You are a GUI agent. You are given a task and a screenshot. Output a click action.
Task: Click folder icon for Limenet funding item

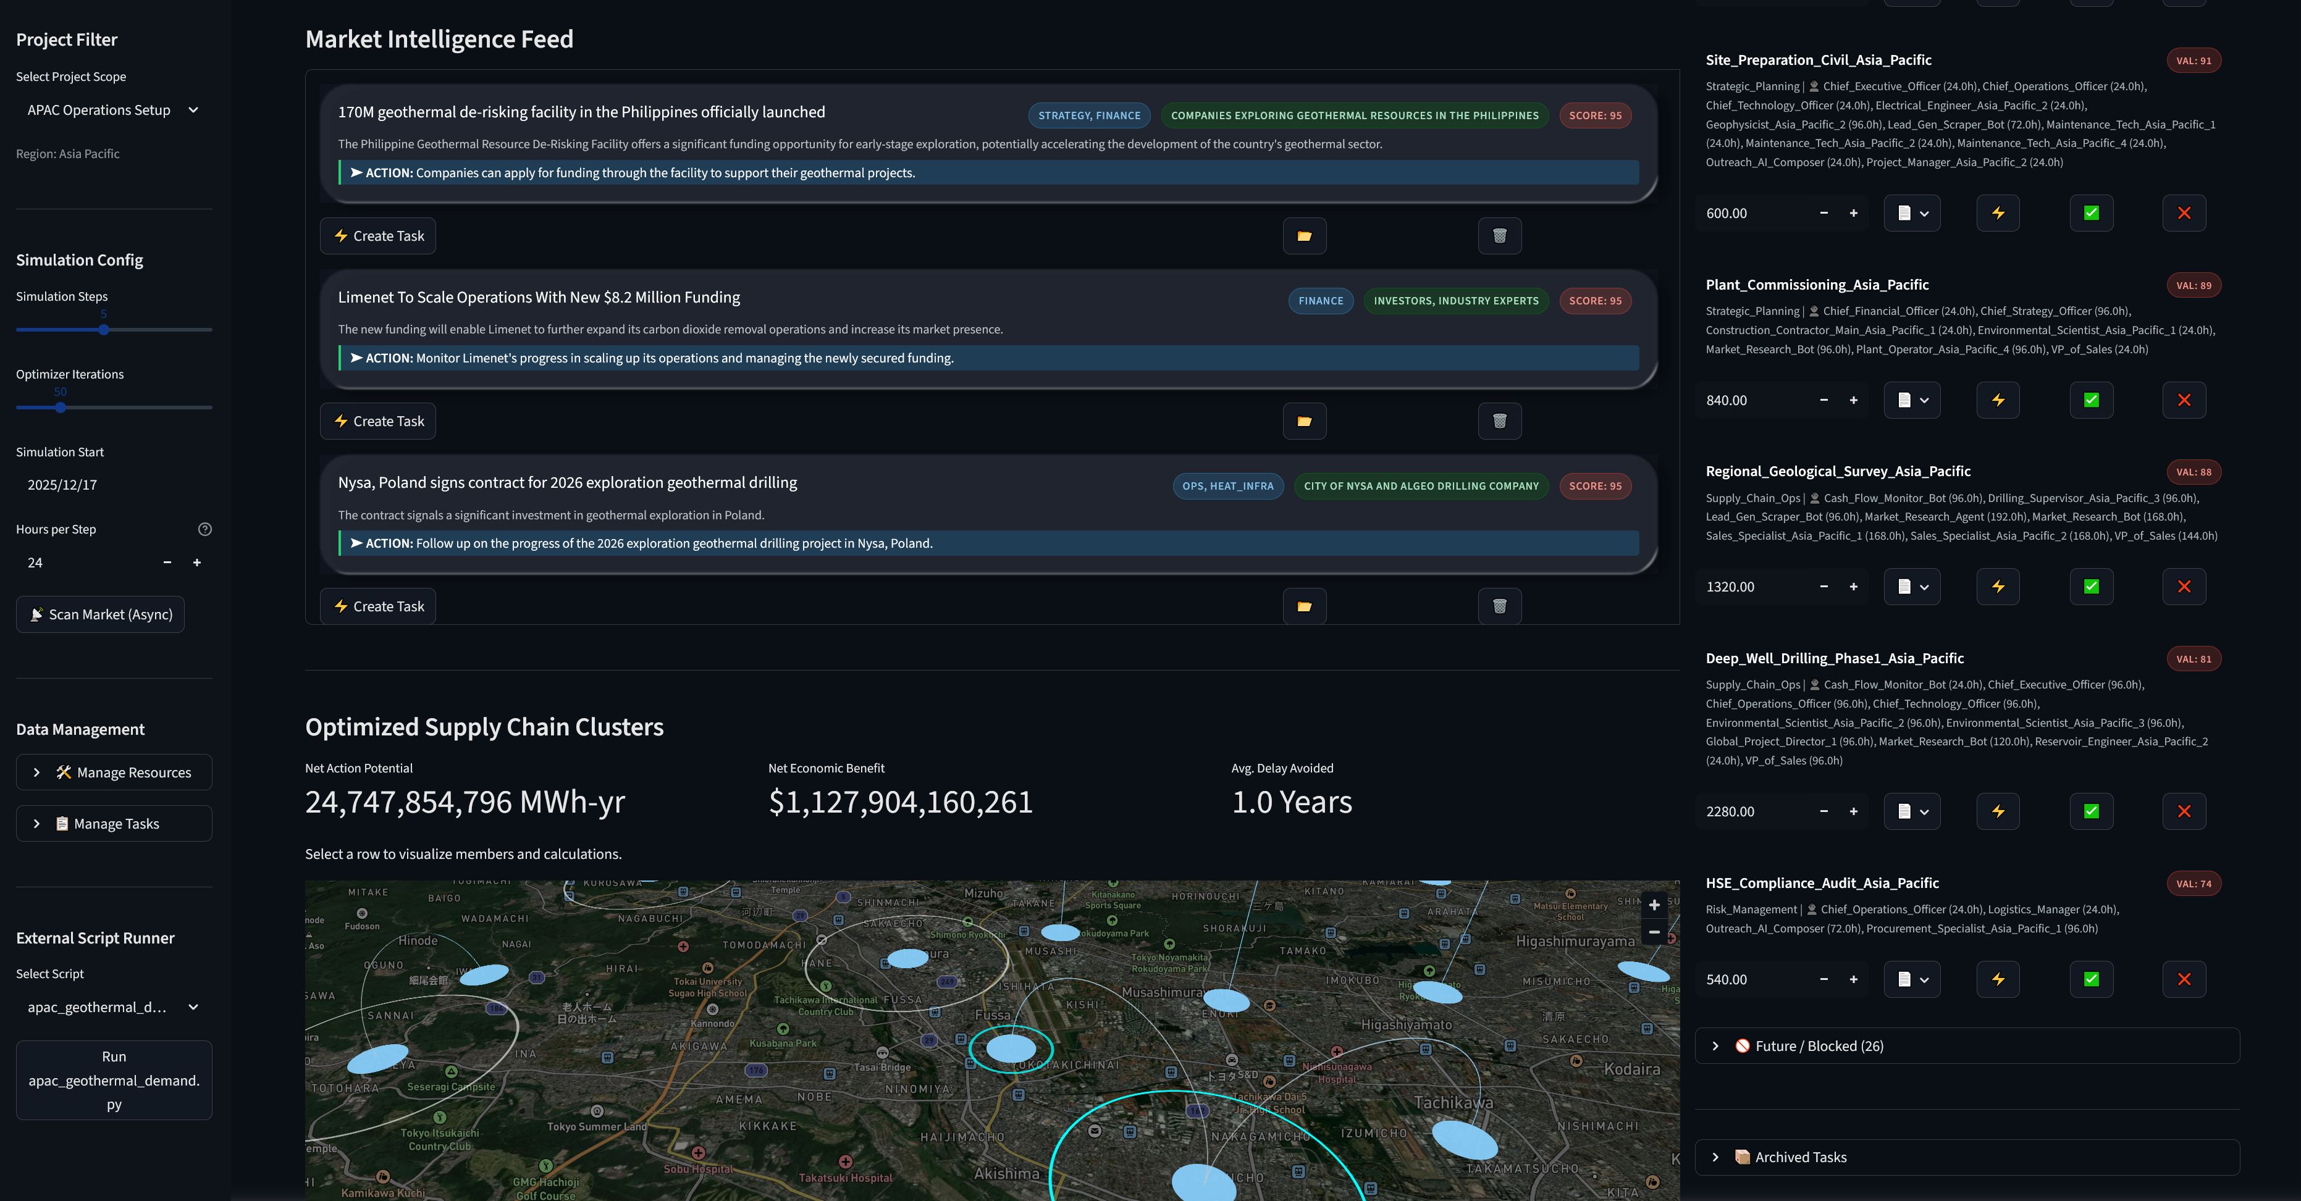pos(1304,422)
